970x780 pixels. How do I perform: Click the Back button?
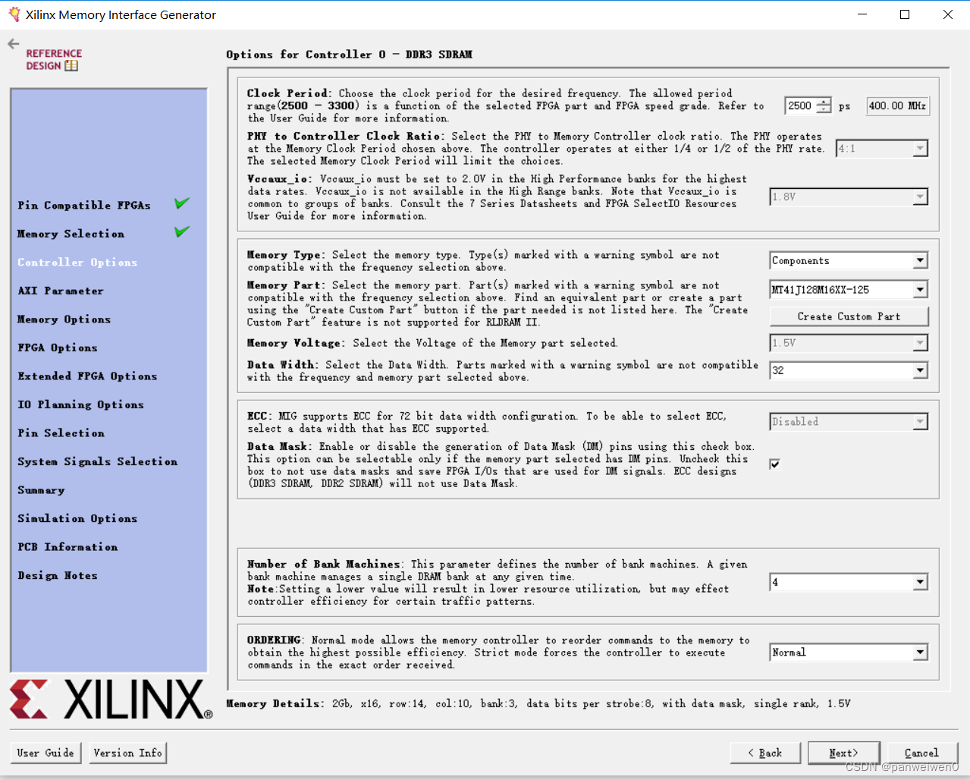tap(765, 753)
